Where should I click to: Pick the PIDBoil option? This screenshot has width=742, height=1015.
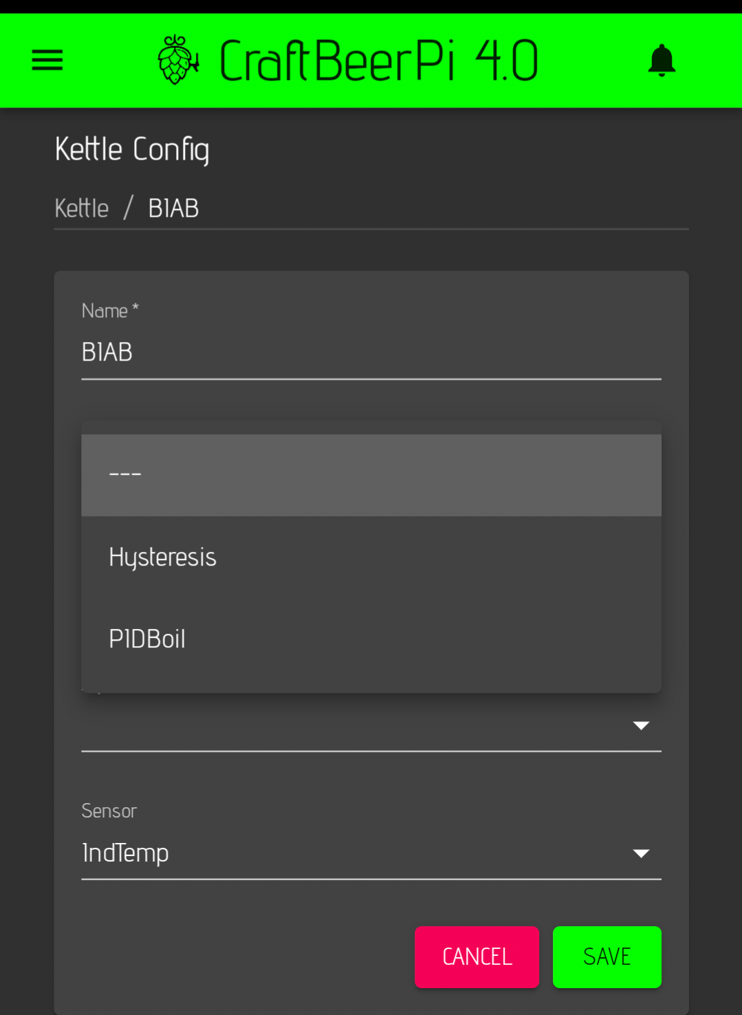pyautogui.click(x=370, y=639)
